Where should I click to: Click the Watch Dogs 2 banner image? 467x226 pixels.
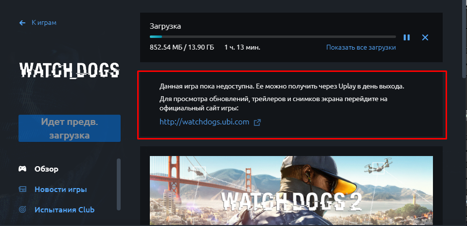(x=291, y=191)
